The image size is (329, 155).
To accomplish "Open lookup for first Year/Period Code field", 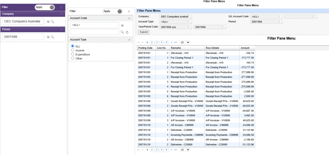I will click(x=191, y=27).
